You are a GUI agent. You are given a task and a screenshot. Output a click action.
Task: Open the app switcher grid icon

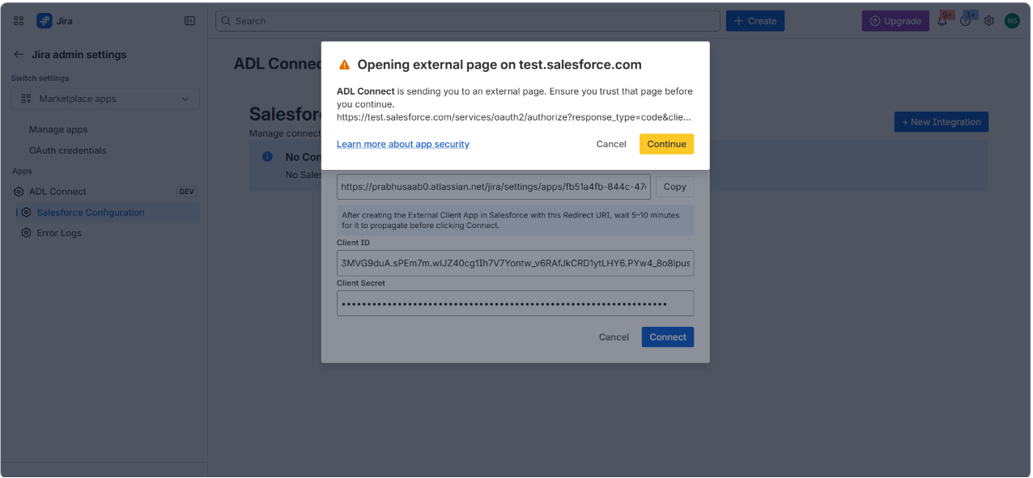(19, 21)
